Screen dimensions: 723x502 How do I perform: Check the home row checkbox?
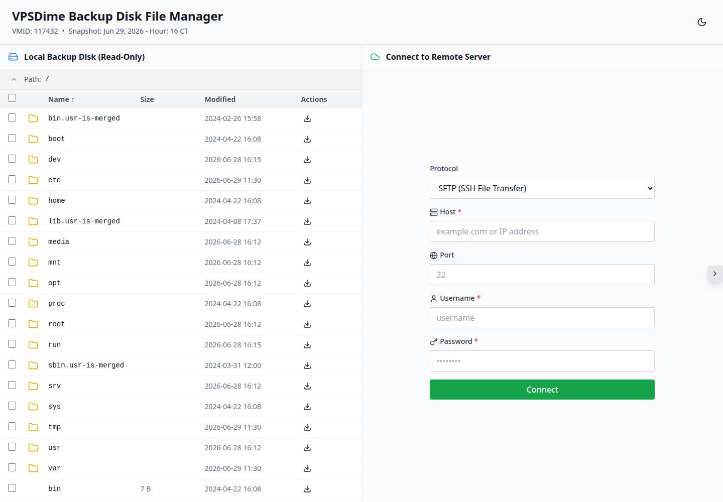point(12,200)
